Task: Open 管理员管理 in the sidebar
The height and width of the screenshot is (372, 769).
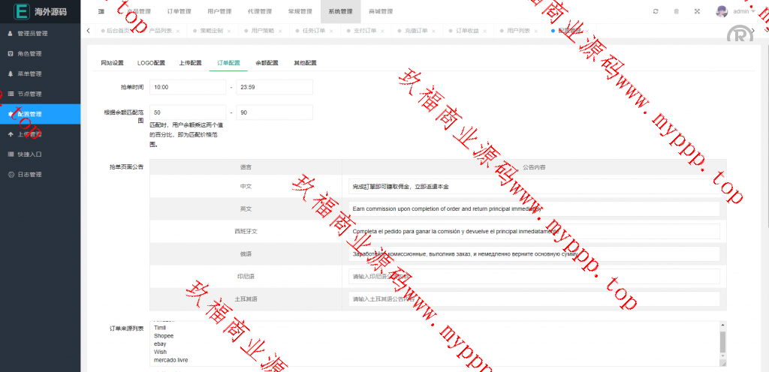Action: [x=32, y=34]
